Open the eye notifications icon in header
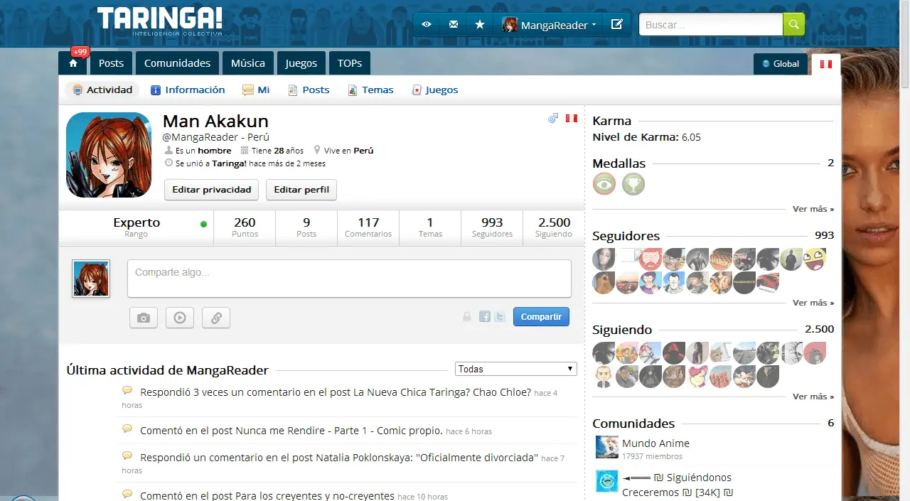 coord(427,25)
